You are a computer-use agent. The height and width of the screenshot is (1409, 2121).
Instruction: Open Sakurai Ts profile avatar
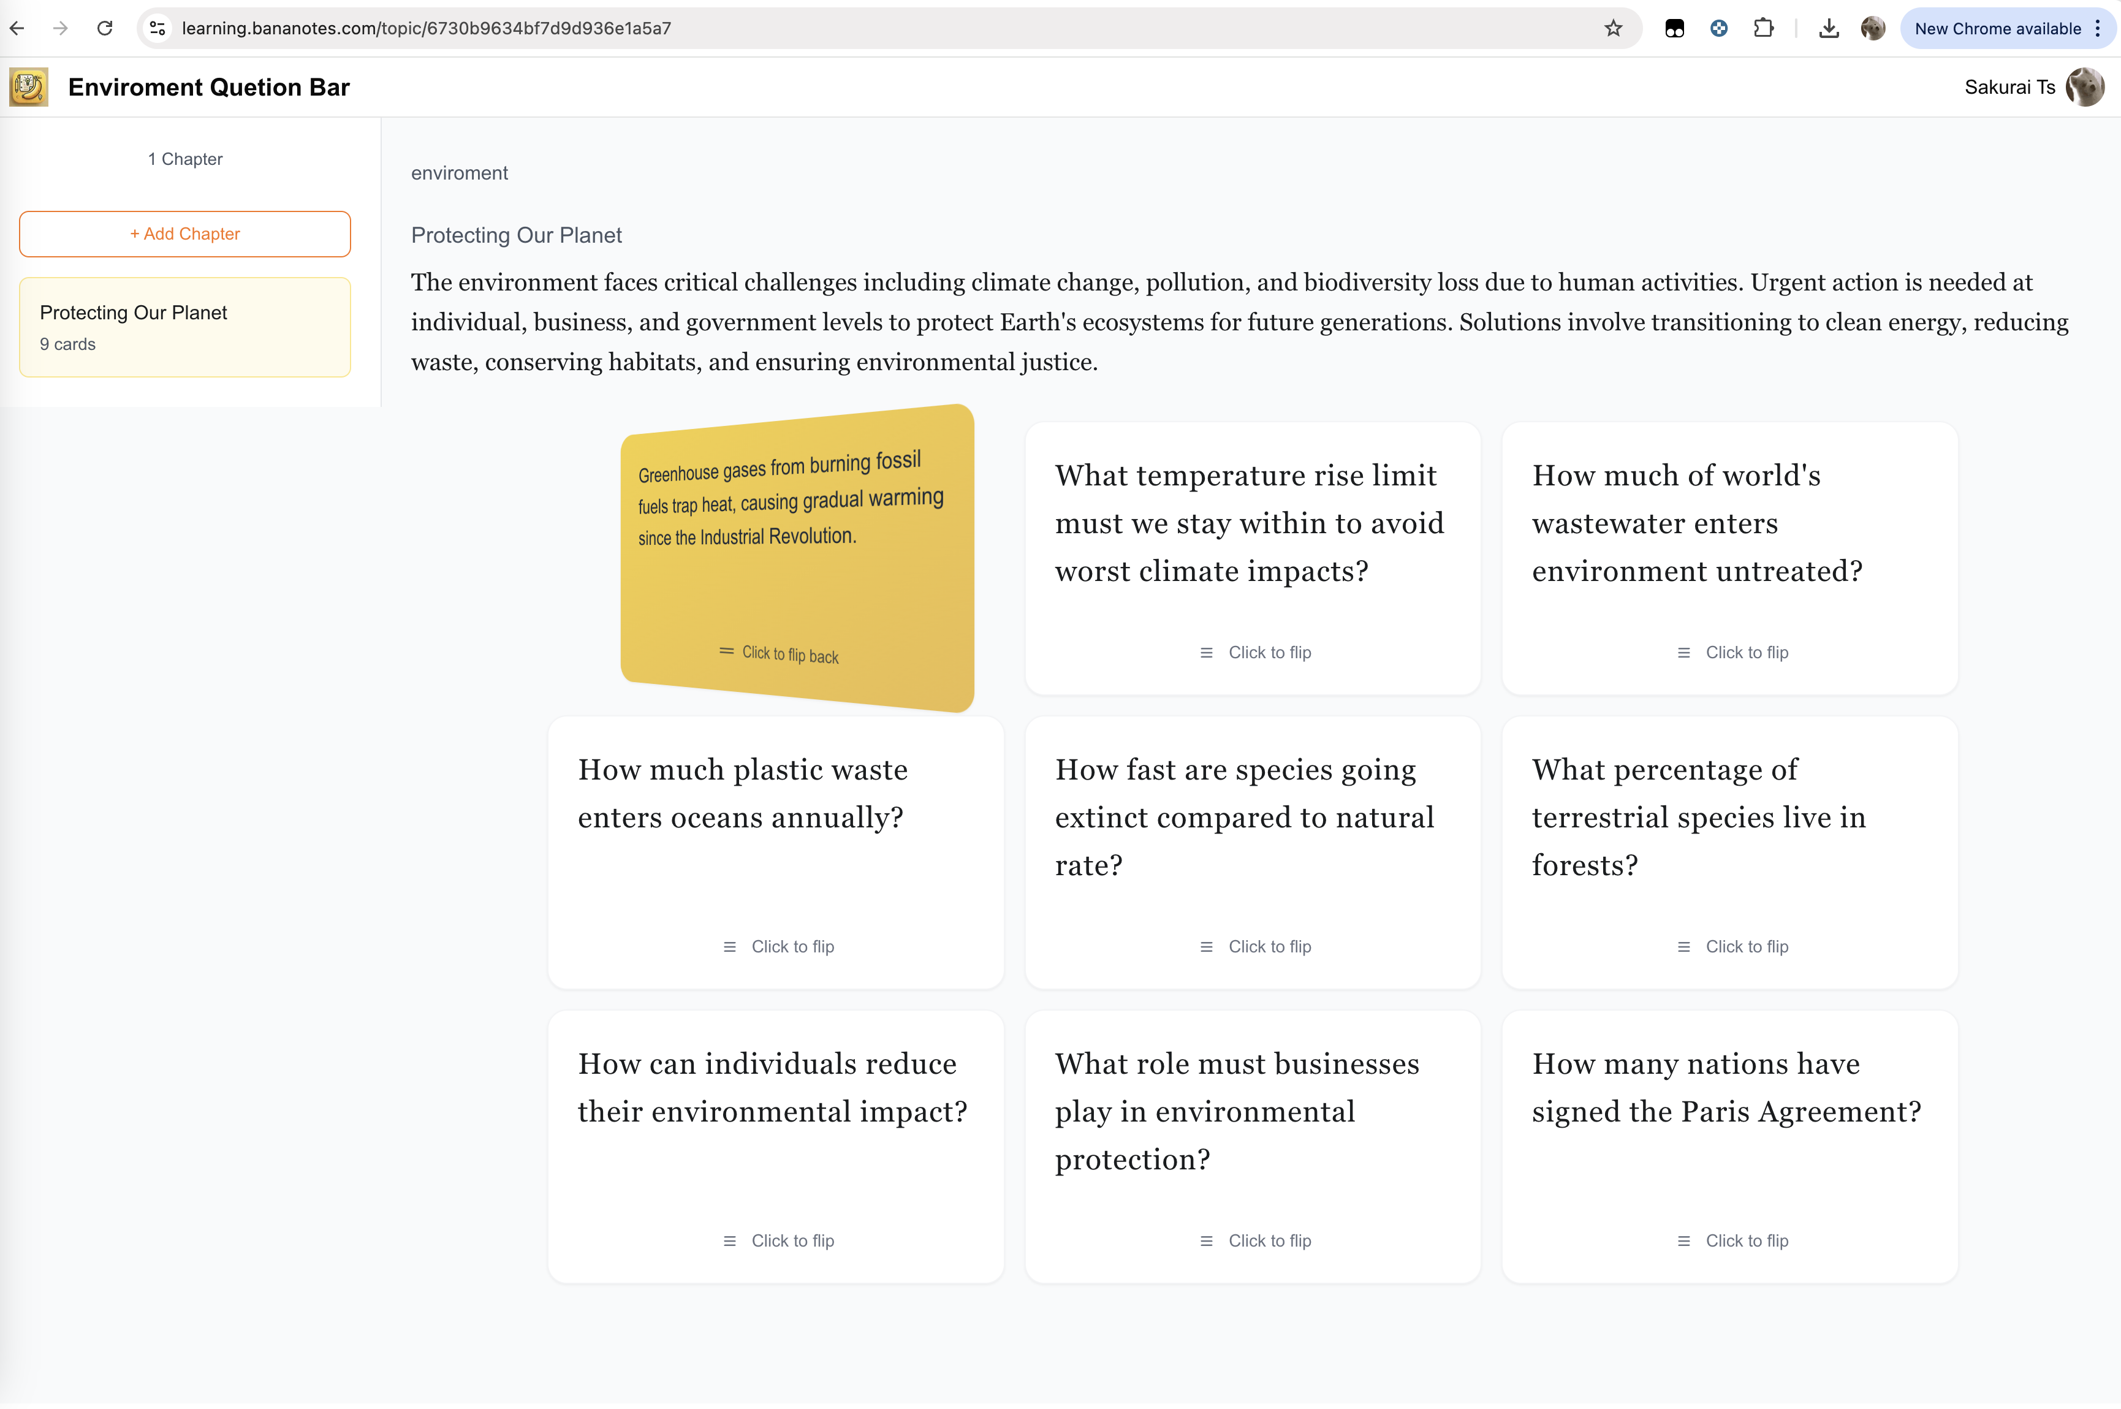point(2084,87)
